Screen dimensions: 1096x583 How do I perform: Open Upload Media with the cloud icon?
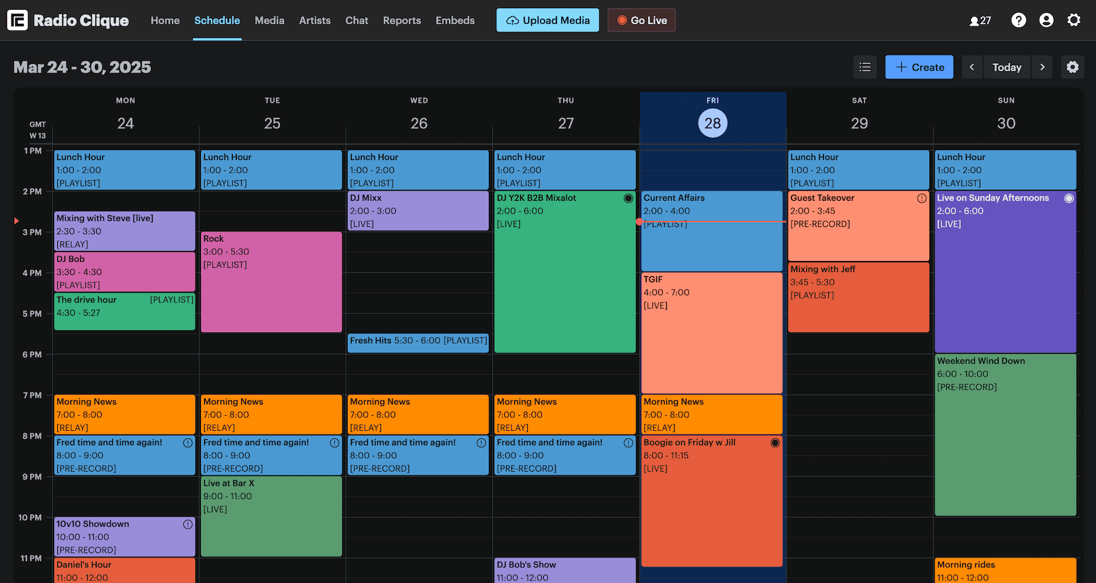click(x=547, y=19)
